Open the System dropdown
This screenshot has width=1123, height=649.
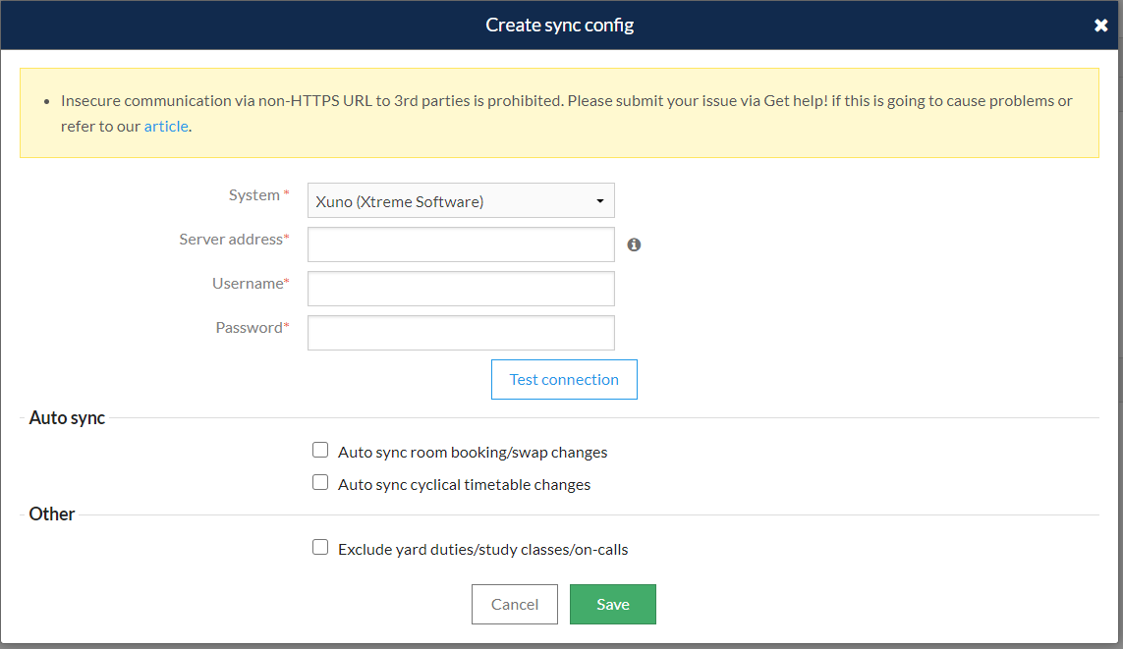pos(461,201)
